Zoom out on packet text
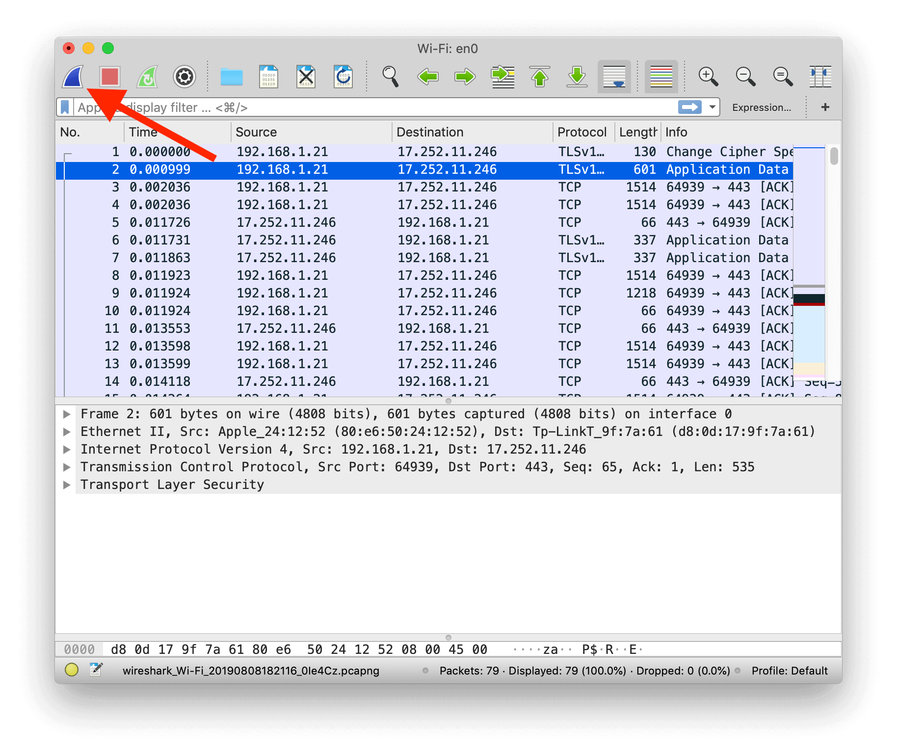Screen dimensions: 897x756 click(745, 77)
